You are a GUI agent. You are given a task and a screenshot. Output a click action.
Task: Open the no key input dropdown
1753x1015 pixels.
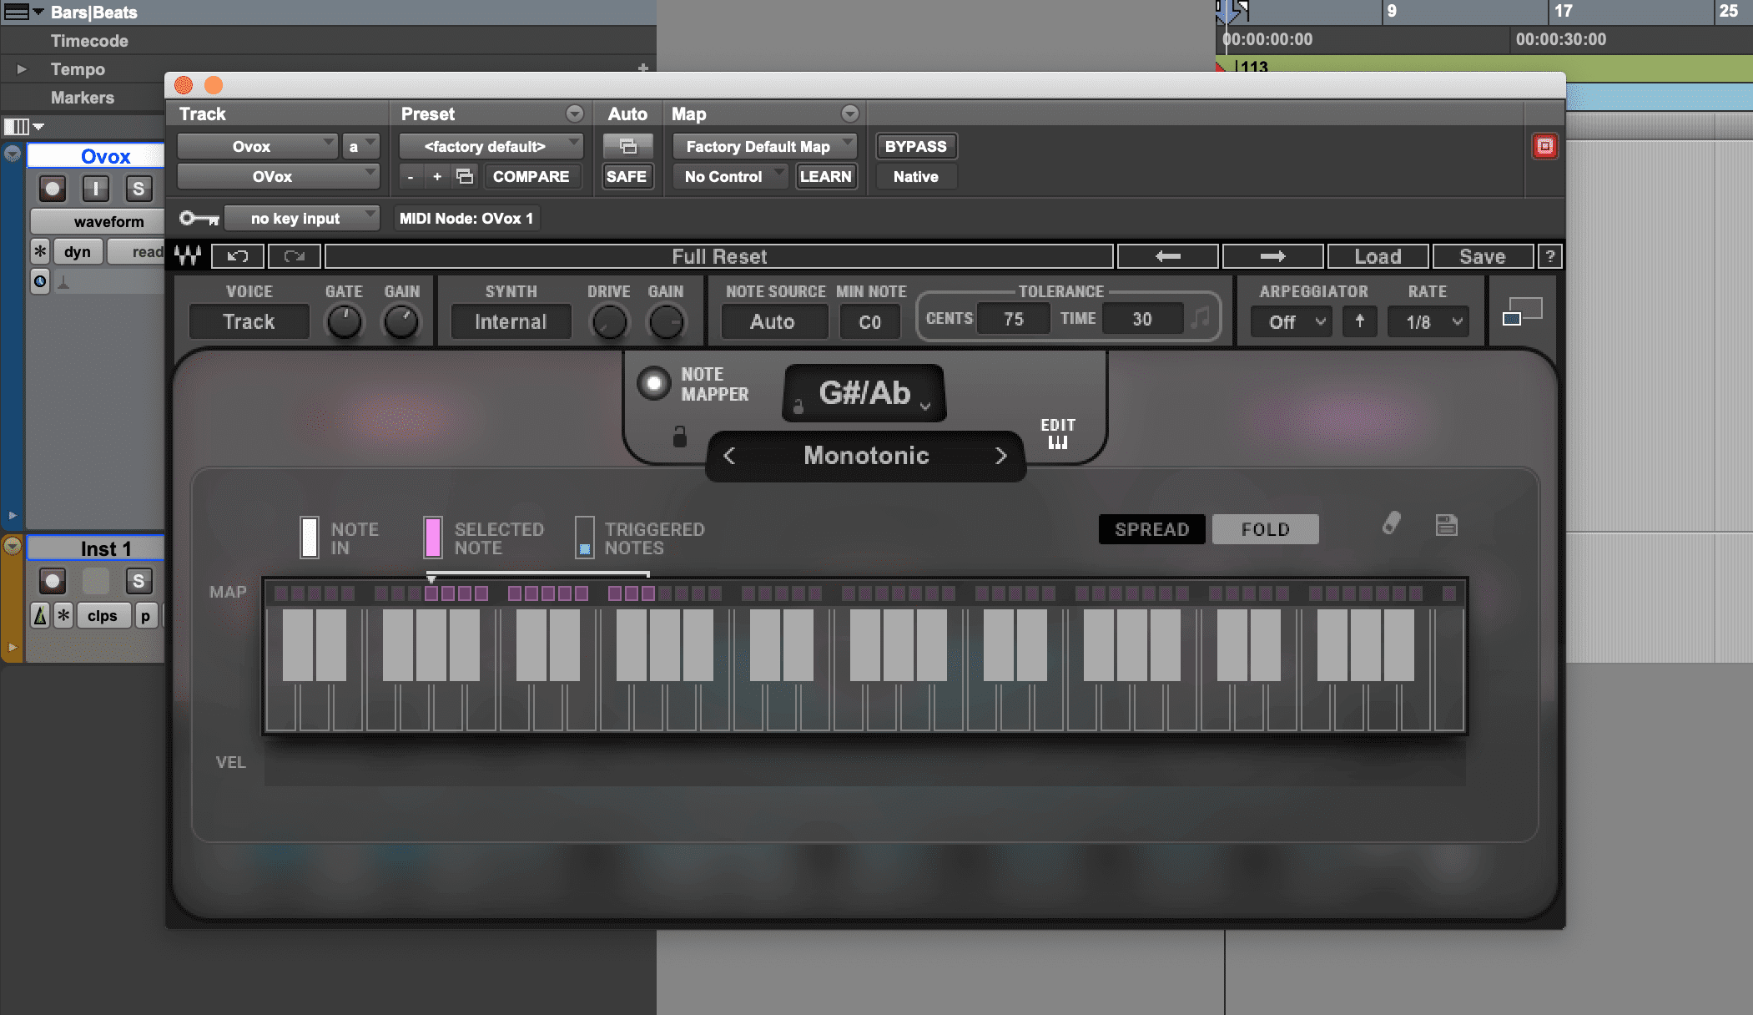tap(302, 218)
